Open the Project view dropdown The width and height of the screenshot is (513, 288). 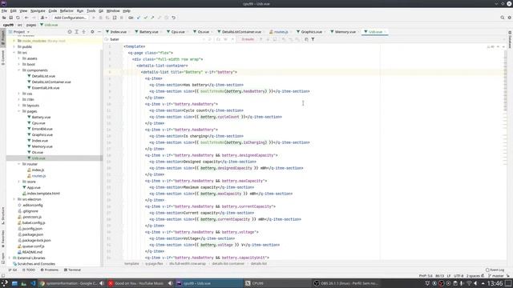[x=19, y=32]
